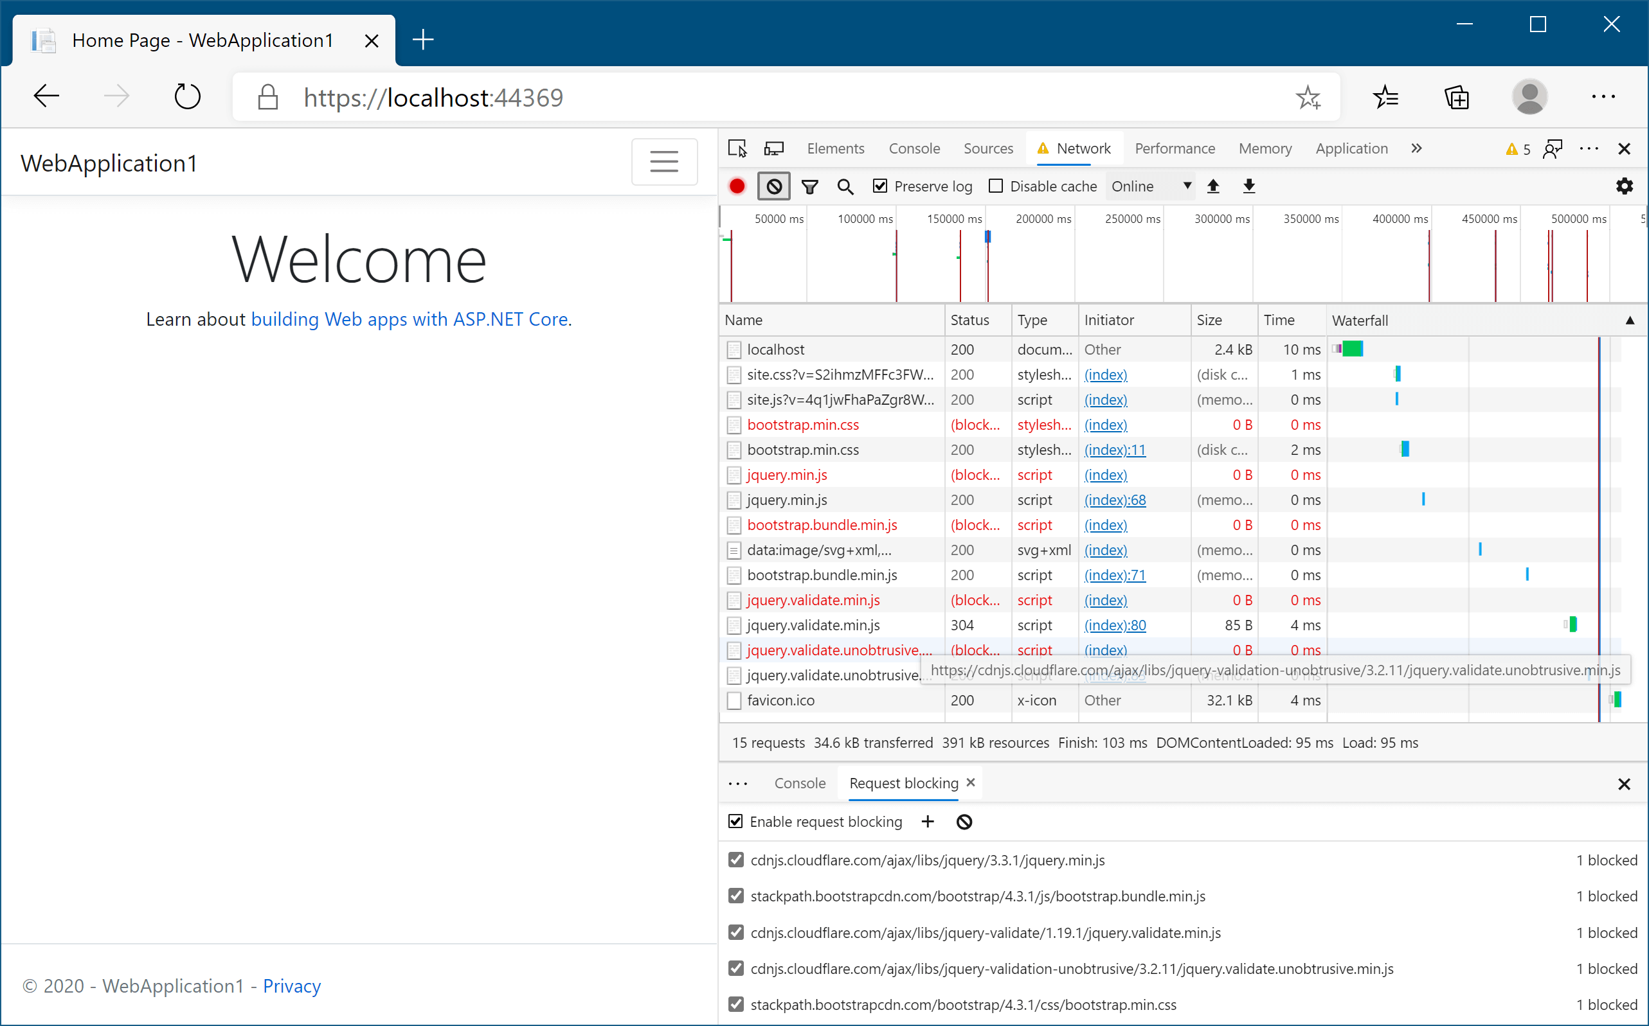Open the (index):68 initiator link

click(x=1115, y=500)
